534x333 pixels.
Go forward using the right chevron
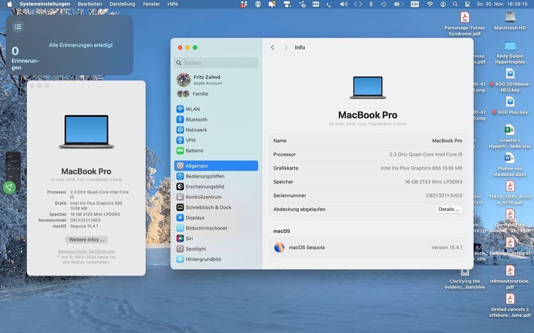(285, 47)
